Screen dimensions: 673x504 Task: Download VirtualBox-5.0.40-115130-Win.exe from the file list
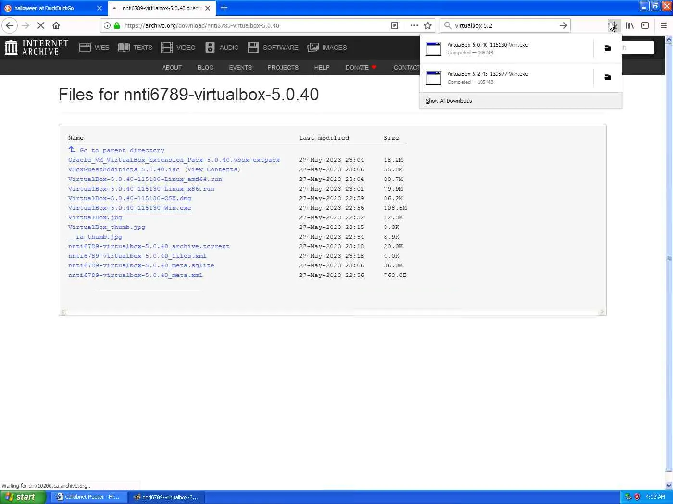point(130,208)
